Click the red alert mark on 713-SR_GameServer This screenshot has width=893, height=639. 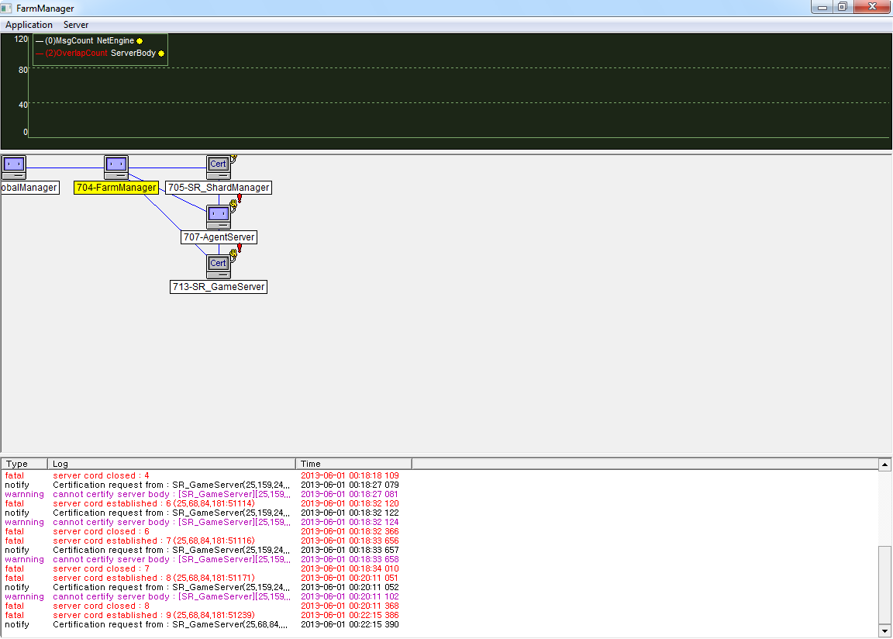pyautogui.click(x=240, y=248)
